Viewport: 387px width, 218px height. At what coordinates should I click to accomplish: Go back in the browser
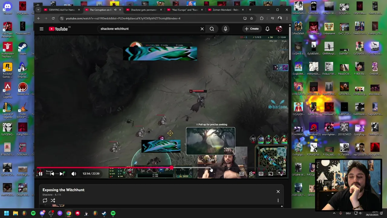(x=39, y=18)
